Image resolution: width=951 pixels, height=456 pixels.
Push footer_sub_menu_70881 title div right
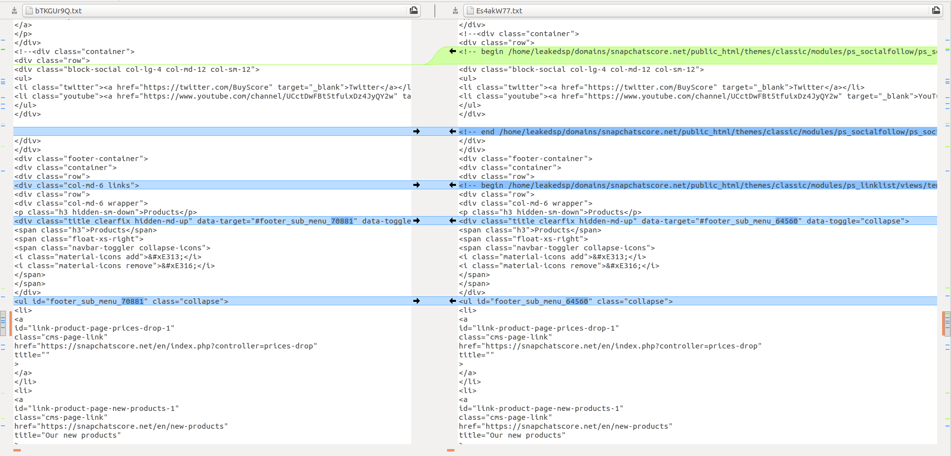click(416, 221)
